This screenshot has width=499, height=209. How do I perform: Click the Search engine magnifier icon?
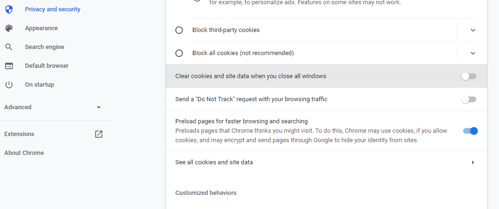click(x=9, y=47)
